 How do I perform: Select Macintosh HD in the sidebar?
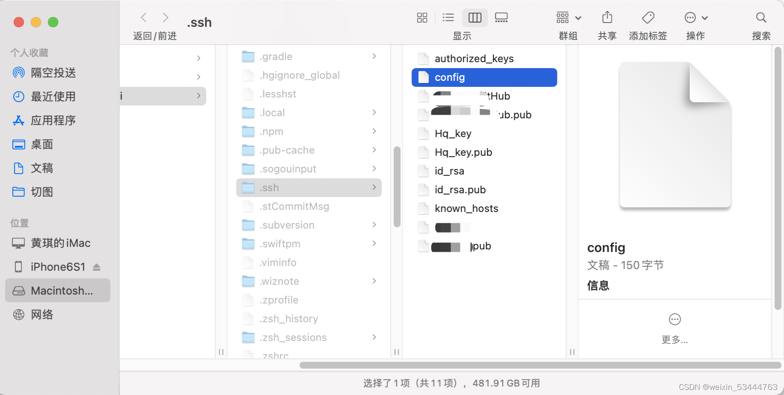pos(58,290)
